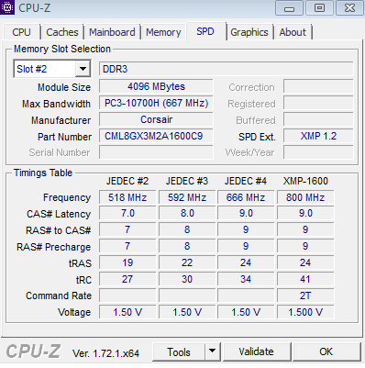Select the Memory tab

(163, 32)
